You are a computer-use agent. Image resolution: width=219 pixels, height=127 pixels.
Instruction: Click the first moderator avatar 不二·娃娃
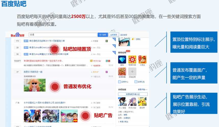click(122, 102)
